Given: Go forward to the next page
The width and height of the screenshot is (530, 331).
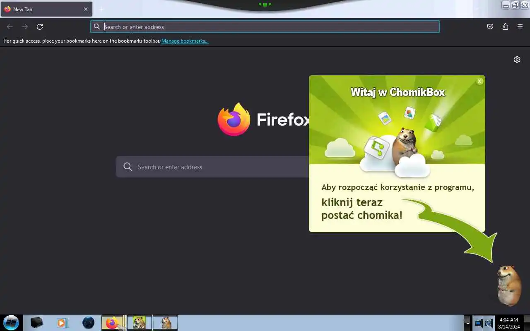Looking at the screenshot, I should [25, 27].
